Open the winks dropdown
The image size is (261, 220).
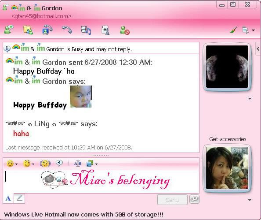(x=29, y=164)
